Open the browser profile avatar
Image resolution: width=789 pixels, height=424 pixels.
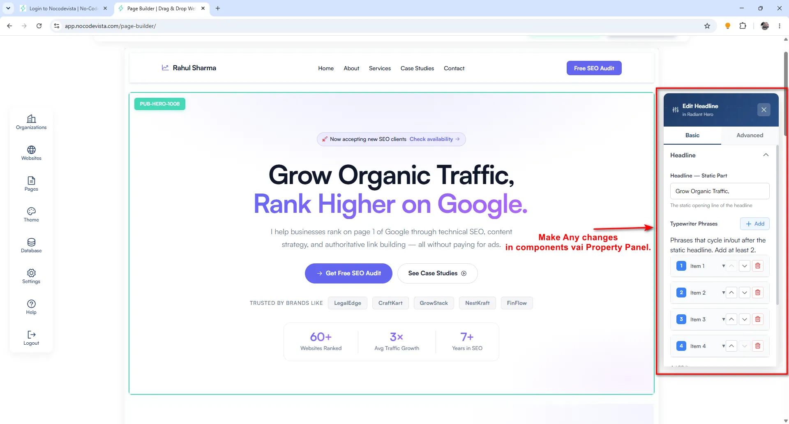765,26
